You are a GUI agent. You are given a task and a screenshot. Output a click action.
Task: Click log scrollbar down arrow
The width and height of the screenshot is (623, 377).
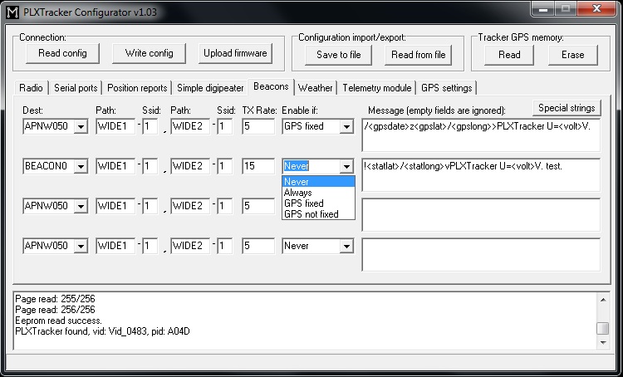[x=603, y=342]
